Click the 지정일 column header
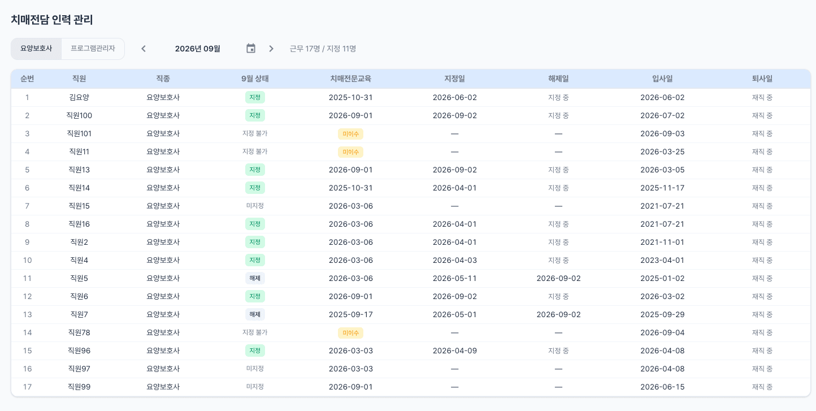 pos(455,79)
